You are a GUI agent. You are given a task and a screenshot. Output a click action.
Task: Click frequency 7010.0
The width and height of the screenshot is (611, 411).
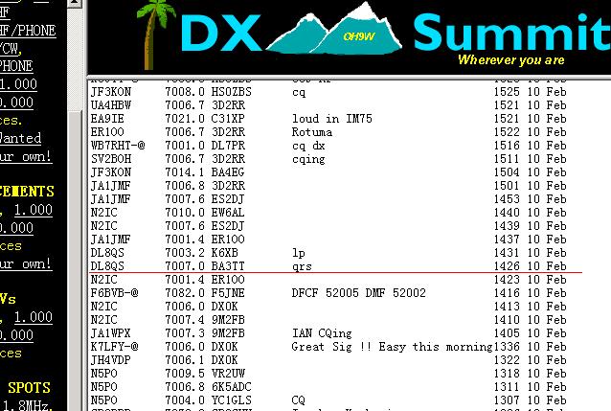pyautogui.click(x=185, y=213)
